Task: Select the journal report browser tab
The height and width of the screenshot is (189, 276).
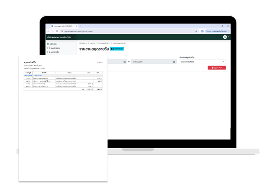Action: [x=64, y=26]
